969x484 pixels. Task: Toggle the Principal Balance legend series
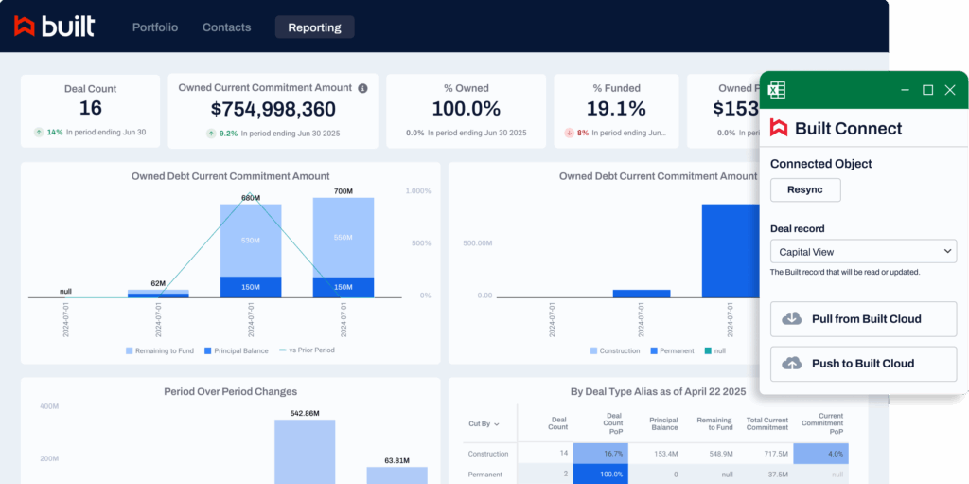(x=235, y=350)
